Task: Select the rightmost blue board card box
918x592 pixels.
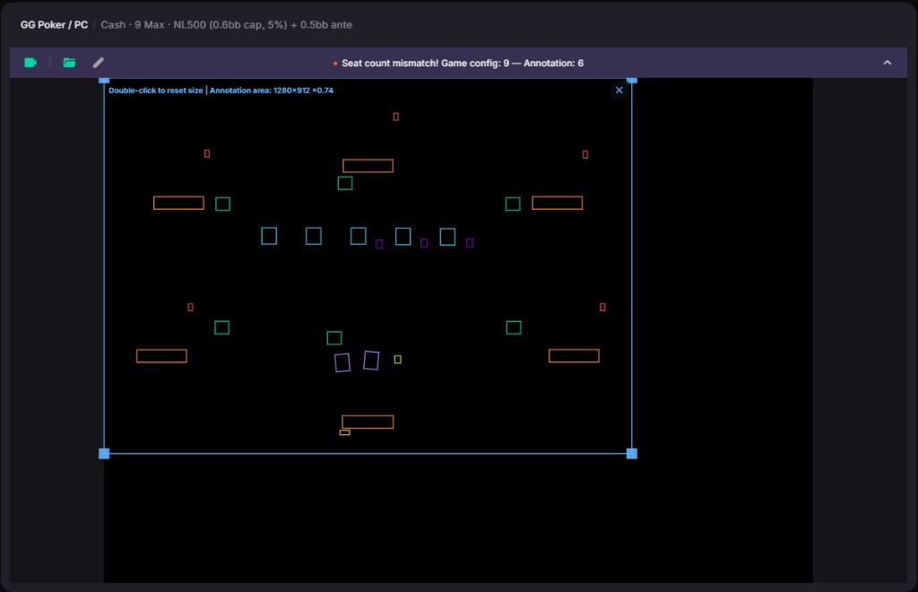Action: click(x=447, y=237)
